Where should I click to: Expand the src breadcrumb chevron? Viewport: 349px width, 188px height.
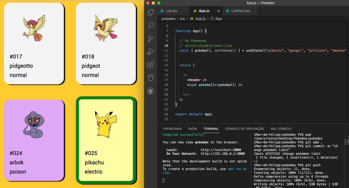187,19
